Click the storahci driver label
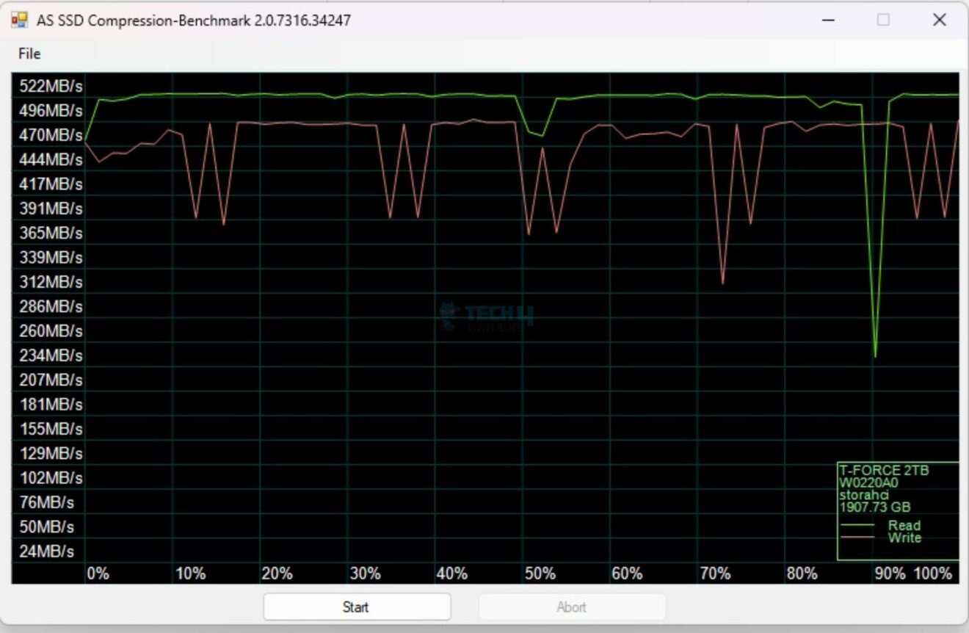This screenshot has width=969, height=633. click(863, 495)
